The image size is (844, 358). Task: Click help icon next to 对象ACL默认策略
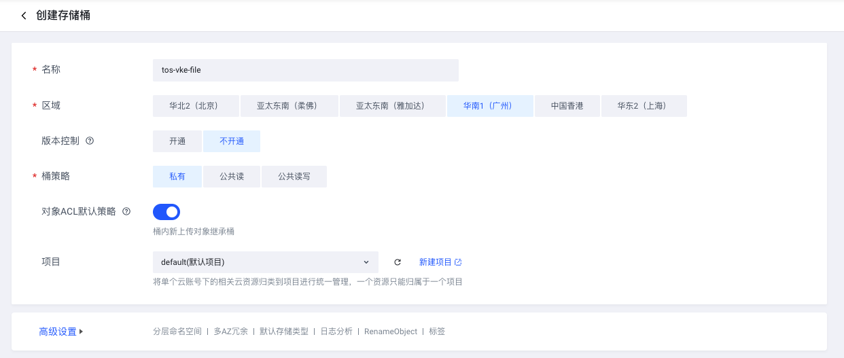[126, 211]
